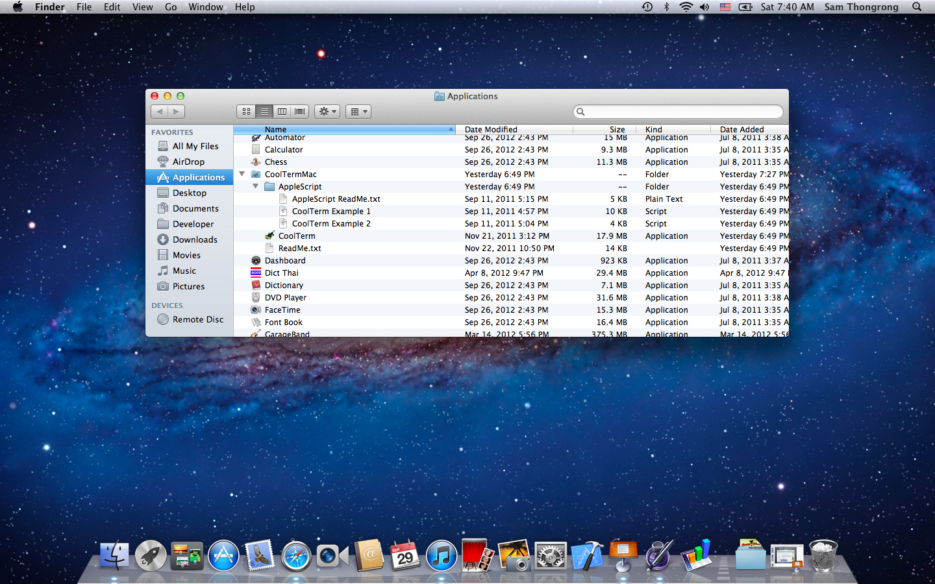
Task: Open the App Store dock icon
Action: [x=223, y=556]
